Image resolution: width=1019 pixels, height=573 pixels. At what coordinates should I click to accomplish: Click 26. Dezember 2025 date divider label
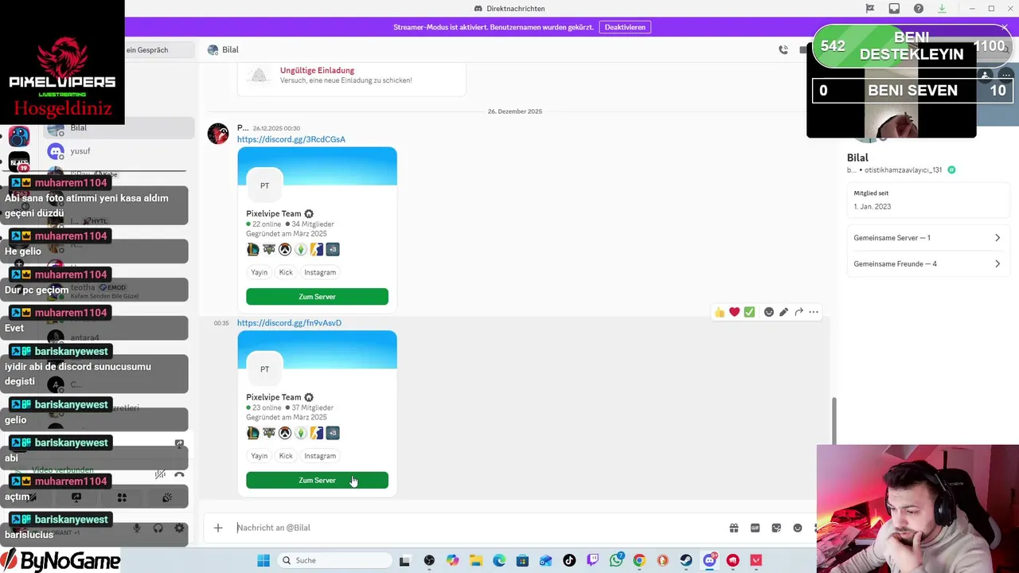coord(515,111)
